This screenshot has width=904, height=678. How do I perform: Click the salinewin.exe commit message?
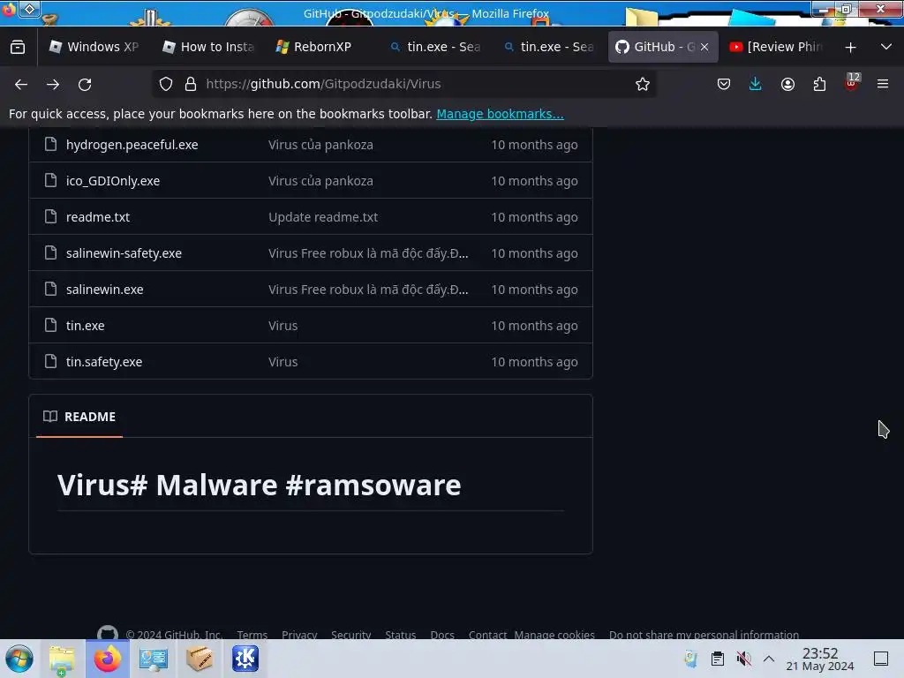(x=368, y=290)
